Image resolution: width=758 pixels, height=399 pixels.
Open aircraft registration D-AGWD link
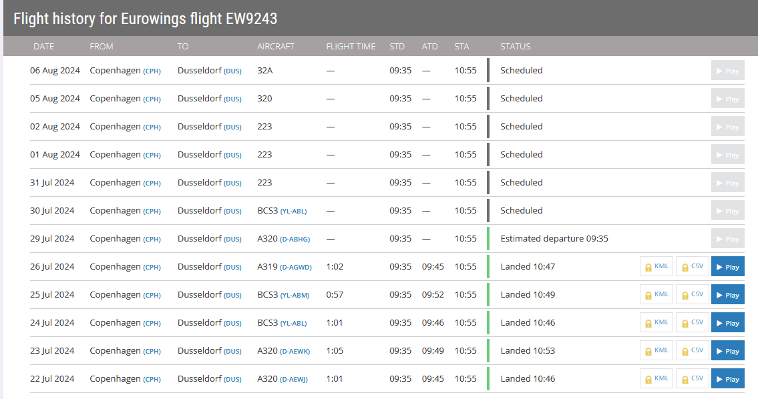(296, 268)
